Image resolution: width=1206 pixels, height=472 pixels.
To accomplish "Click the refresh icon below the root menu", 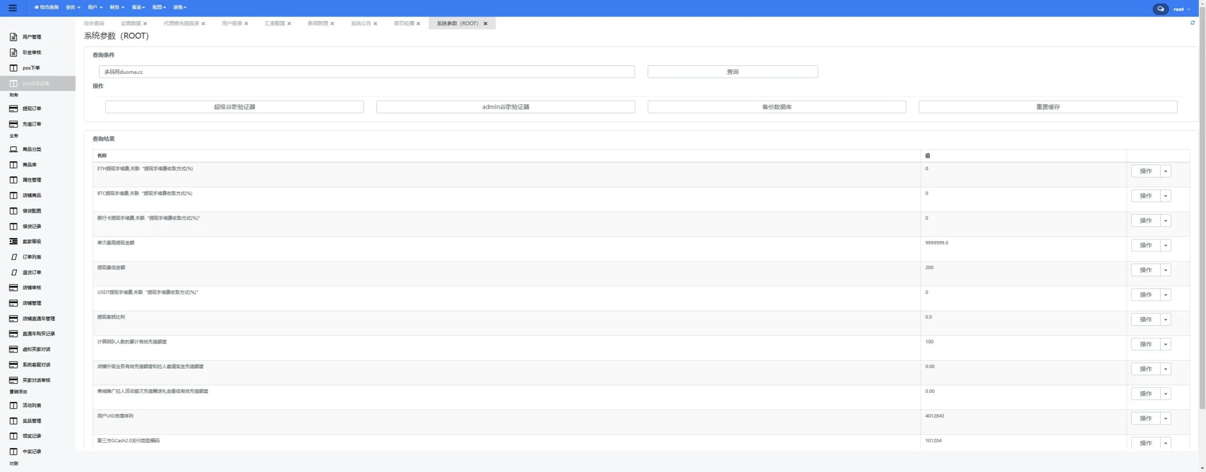I will tap(1192, 23).
